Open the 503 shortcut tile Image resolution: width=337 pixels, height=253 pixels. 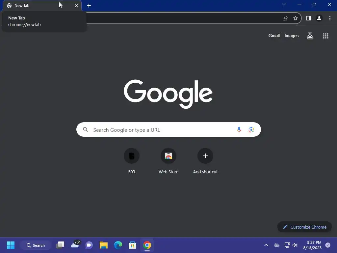pos(132,161)
